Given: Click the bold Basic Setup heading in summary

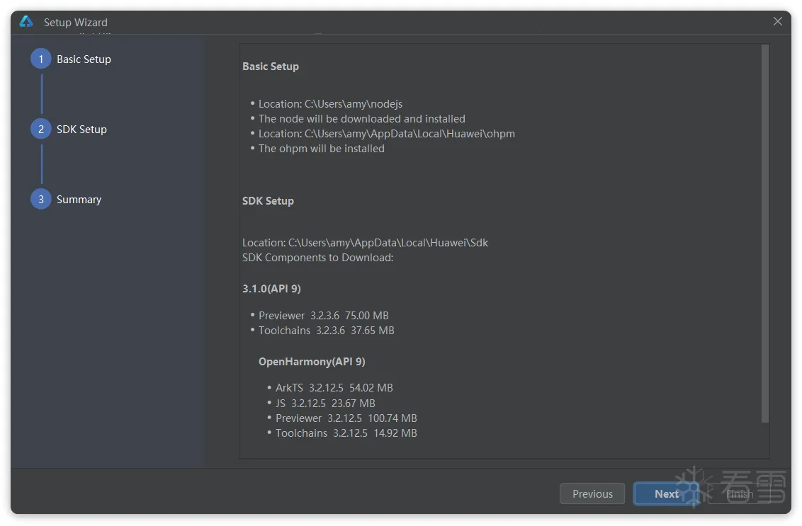Looking at the screenshot, I should [x=271, y=67].
